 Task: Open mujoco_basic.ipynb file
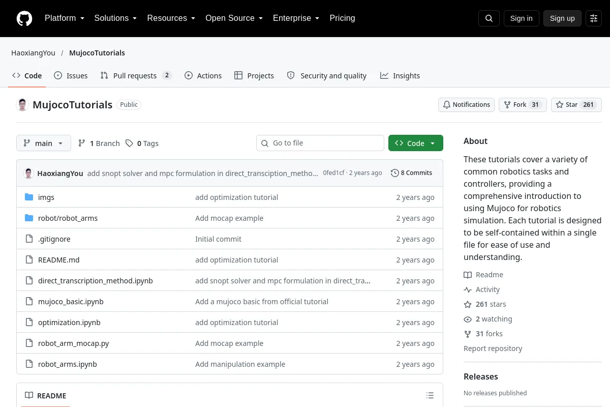coord(71,302)
